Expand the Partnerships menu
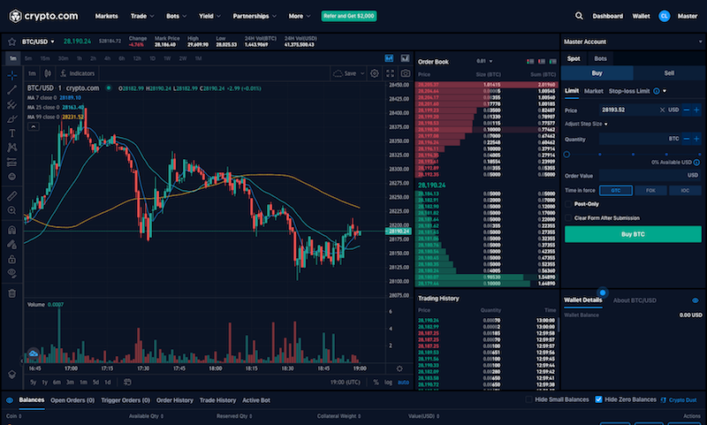The height and width of the screenshot is (425, 707). point(255,16)
